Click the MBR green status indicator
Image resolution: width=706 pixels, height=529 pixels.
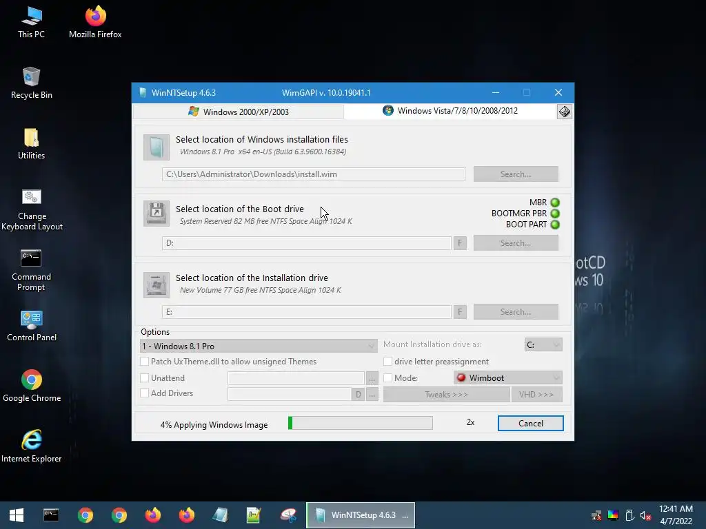click(555, 203)
